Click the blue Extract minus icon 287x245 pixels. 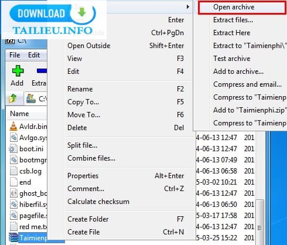coord(42,70)
